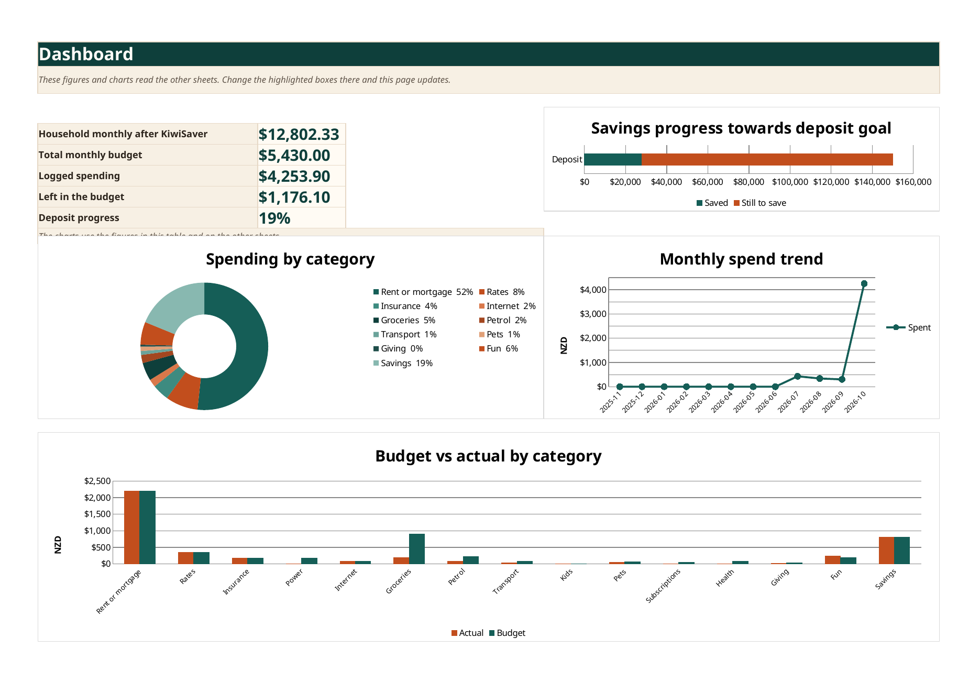The image size is (980, 693).
Task: Click the $2,500 axis label
Action: [x=97, y=481]
